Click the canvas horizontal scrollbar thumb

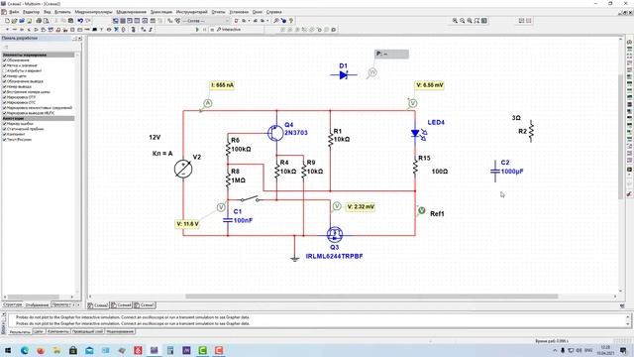click(x=371, y=297)
